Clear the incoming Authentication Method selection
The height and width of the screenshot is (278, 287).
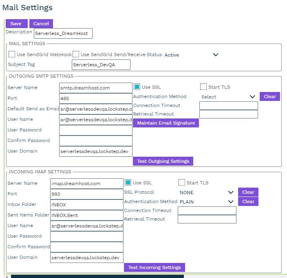[x=248, y=201]
